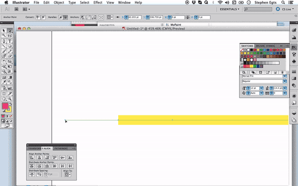Select the Pencil tool
298x186 pixels.
tap(10, 51)
